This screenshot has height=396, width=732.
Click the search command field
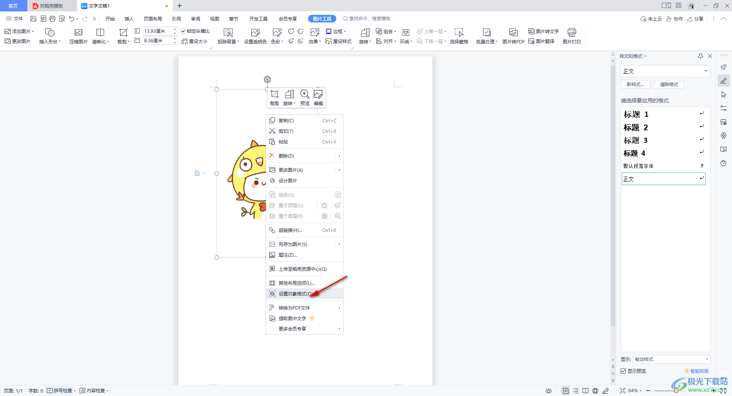367,18
